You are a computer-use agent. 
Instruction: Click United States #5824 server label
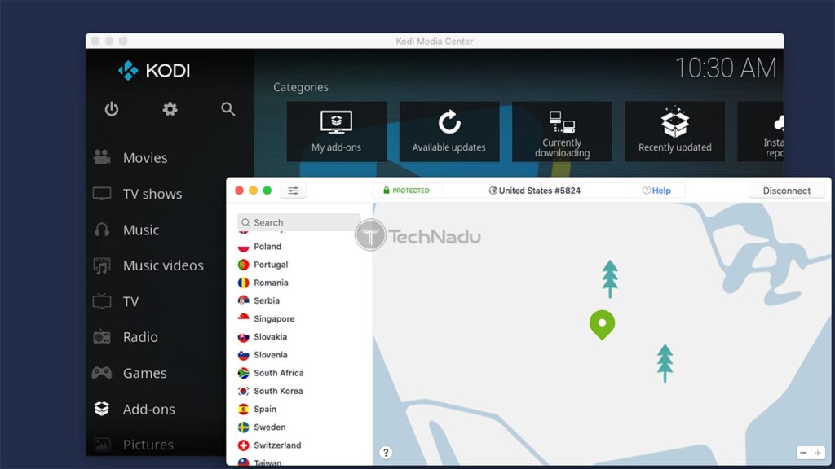pos(535,191)
